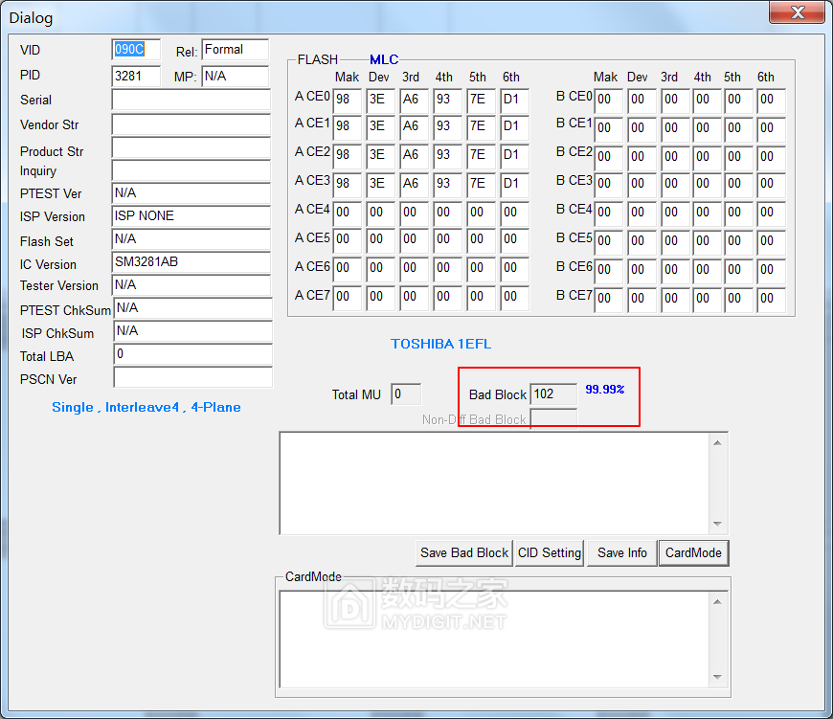Focus the Serial text field
The height and width of the screenshot is (719, 833).
point(191,100)
